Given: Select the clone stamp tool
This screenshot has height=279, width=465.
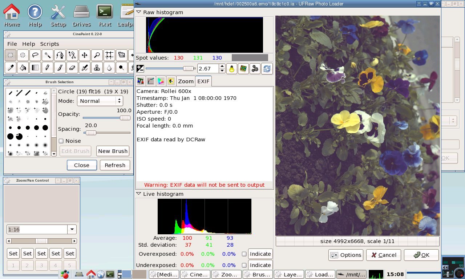Looking at the screenshot, I should (97, 68).
